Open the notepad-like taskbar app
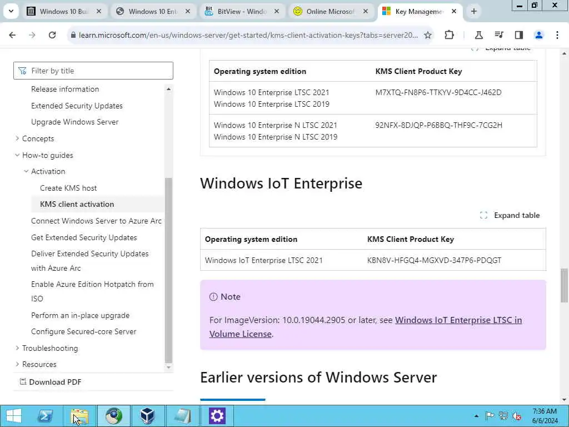The height and width of the screenshot is (427, 569). tap(182, 416)
